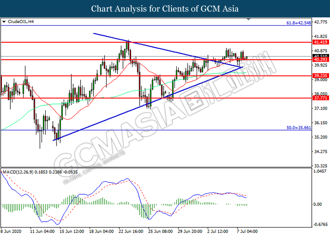Screen dimensions: 330x235
Task: Click the 29 Jun 20:00 time label
Action: [190, 231]
